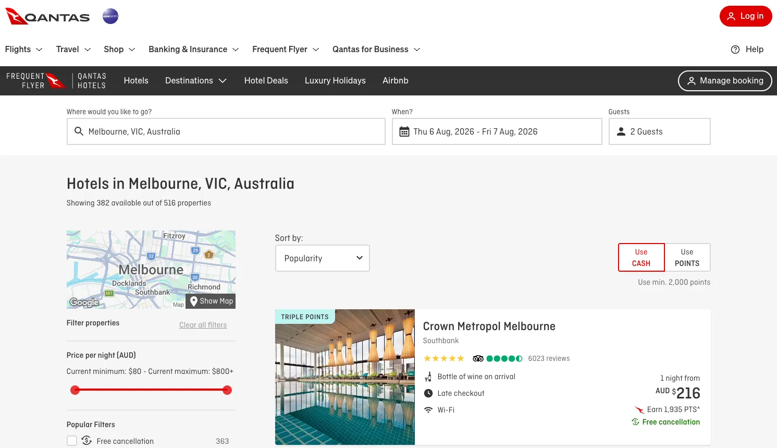Click the price range slider track
The image size is (777, 448).
pyautogui.click(x=151, y=390)
